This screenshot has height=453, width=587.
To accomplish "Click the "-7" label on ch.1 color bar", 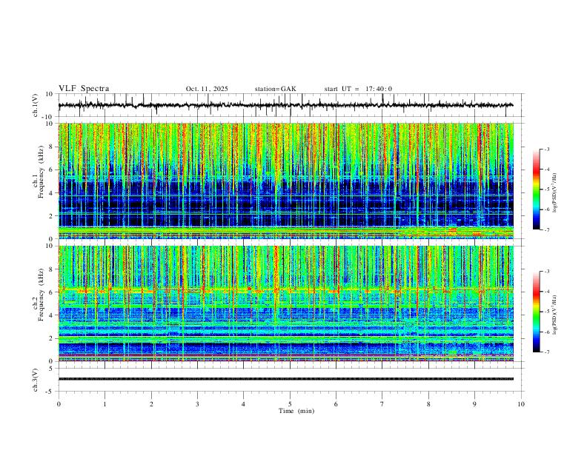I will (x=547, y=230).
